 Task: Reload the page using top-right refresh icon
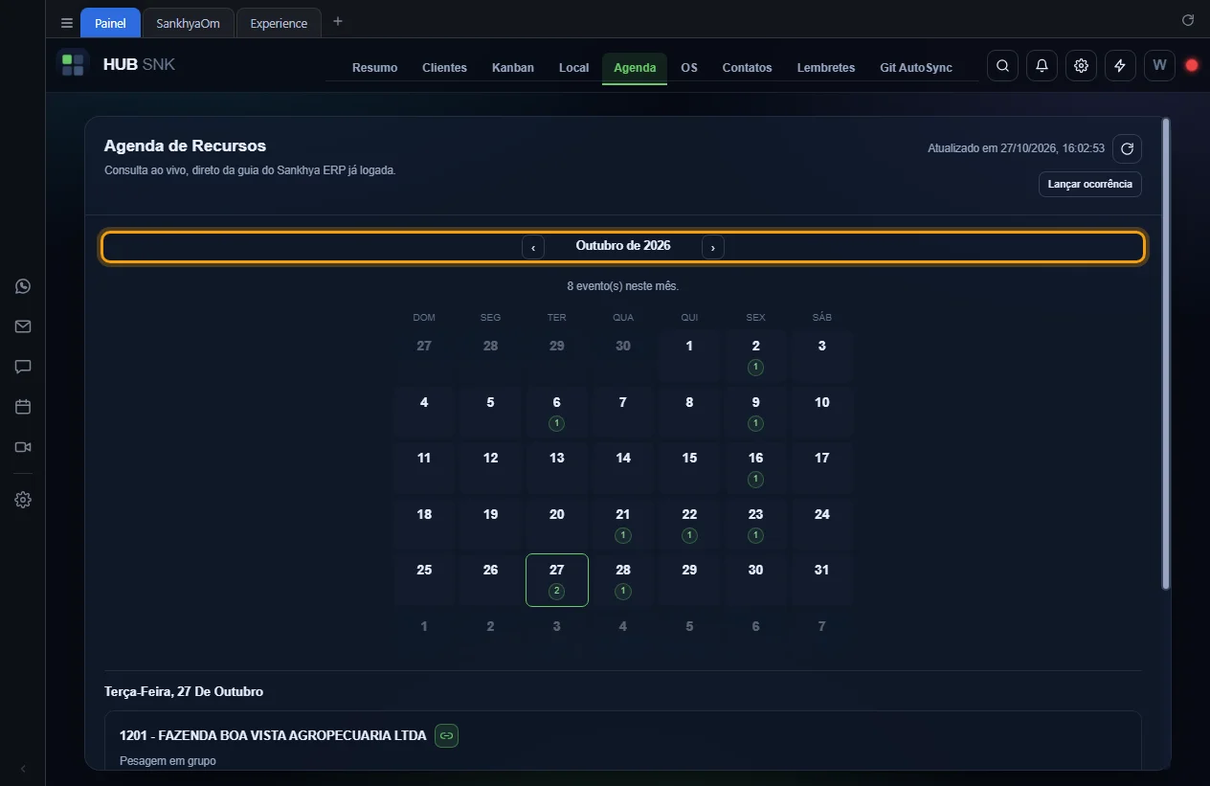click(1188, 20)
